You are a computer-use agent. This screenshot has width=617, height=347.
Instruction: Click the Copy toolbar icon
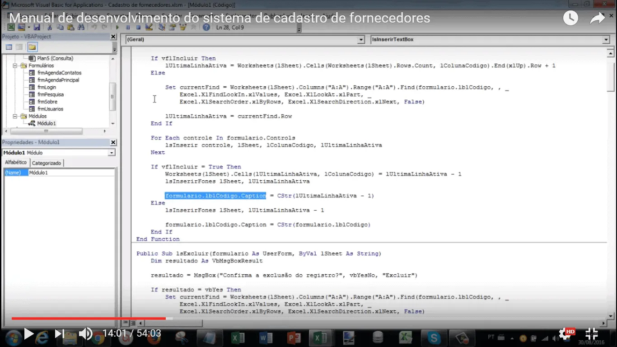pyautogui.click(x=60, y=28)
